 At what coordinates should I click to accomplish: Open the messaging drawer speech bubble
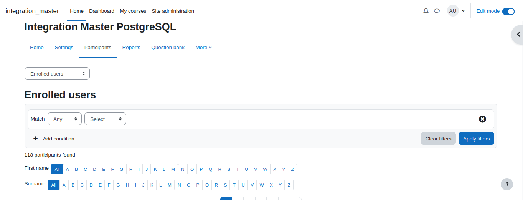437,11
